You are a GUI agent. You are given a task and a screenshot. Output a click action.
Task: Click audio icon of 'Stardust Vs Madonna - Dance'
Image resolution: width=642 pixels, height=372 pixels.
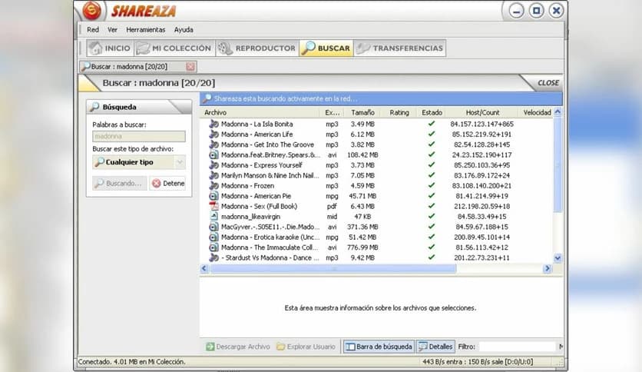coord(213,257)
